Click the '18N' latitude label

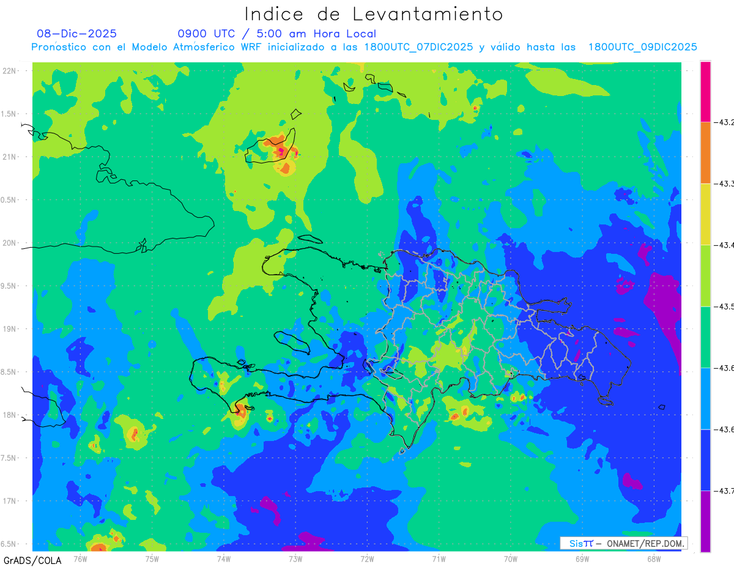(x=10, y=415)
